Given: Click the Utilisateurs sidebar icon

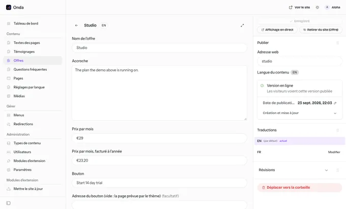Looking at the screenshot, I should pos(9,152).
